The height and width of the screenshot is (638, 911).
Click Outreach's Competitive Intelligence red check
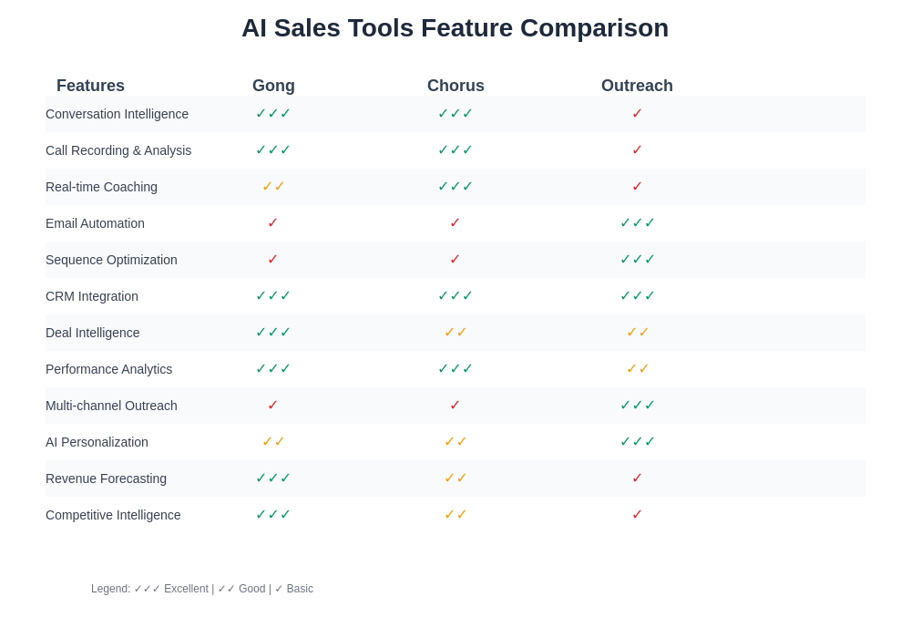[638, 515]
